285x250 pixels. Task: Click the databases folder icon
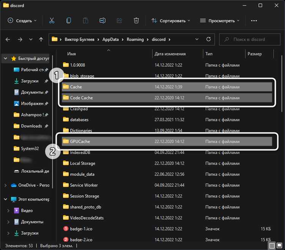point(66,119)
